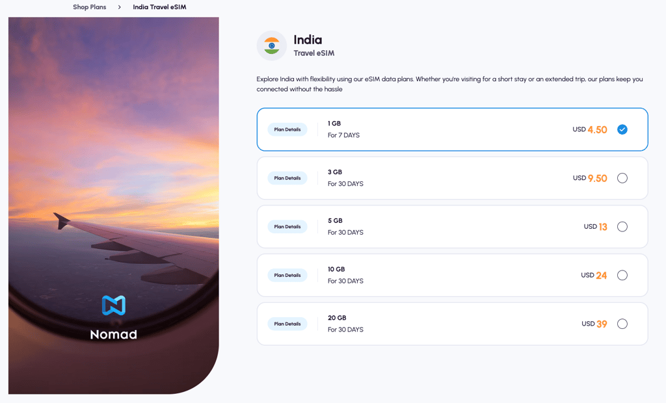Select the 10 GB plan radio button
This screenshot has height=403, width=666.
[622, 275]
